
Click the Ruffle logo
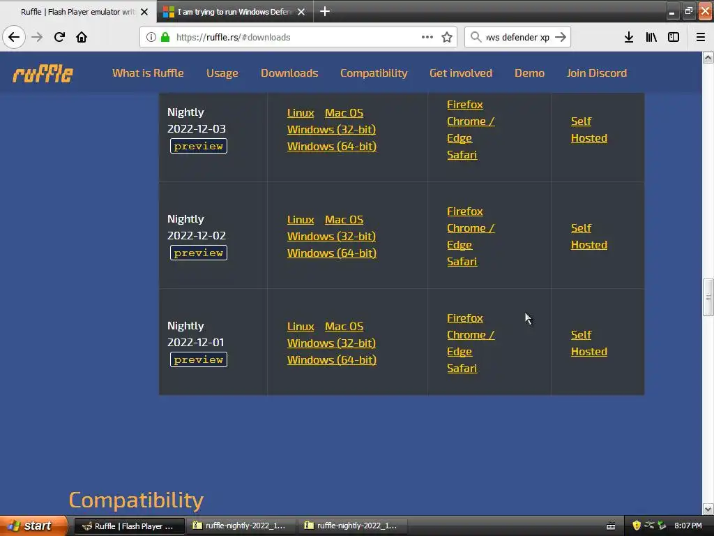pyautogui.click(x=43, y=73)
